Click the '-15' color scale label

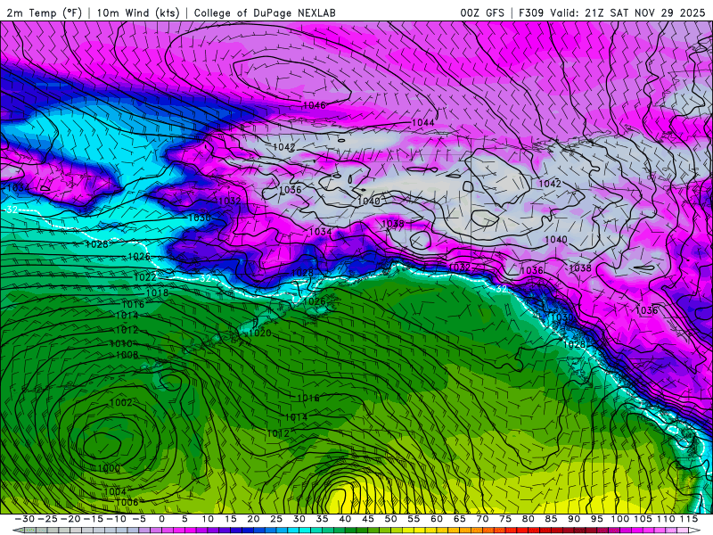coord(94,519)
